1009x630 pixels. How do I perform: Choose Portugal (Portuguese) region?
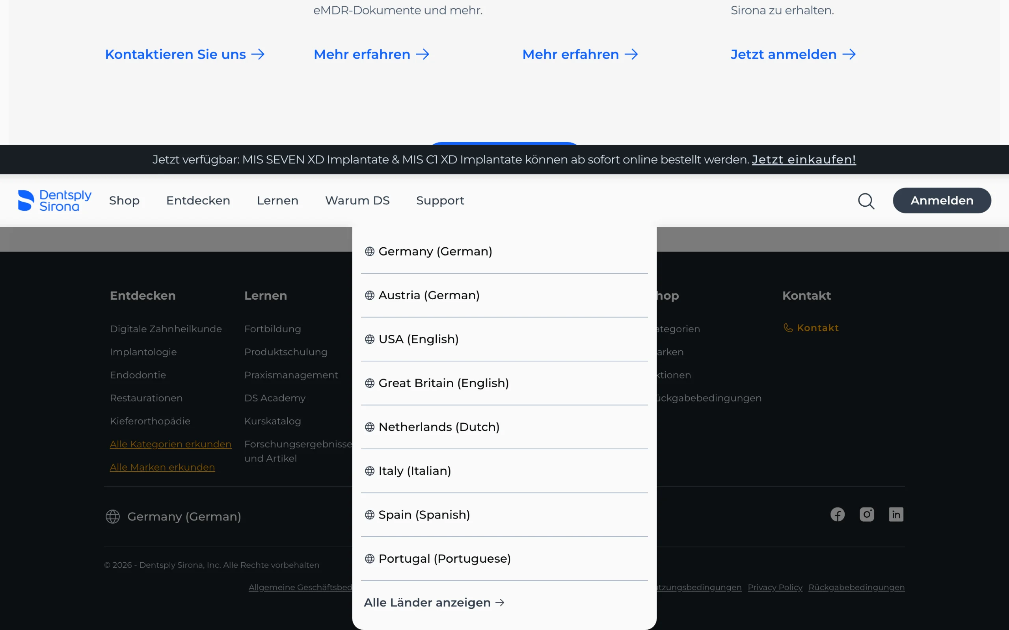504,559
